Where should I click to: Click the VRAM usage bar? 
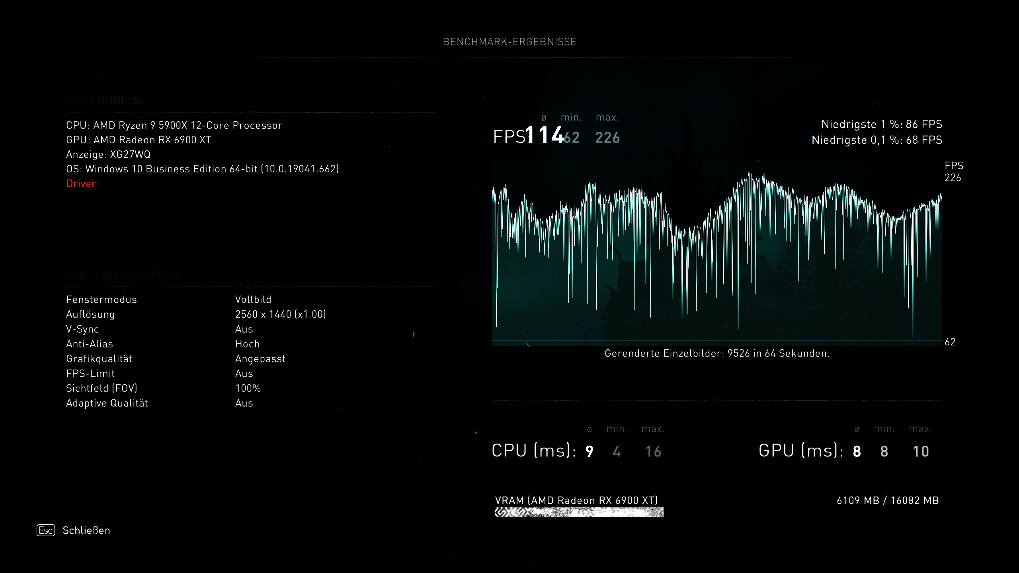[x=579, y=512]
